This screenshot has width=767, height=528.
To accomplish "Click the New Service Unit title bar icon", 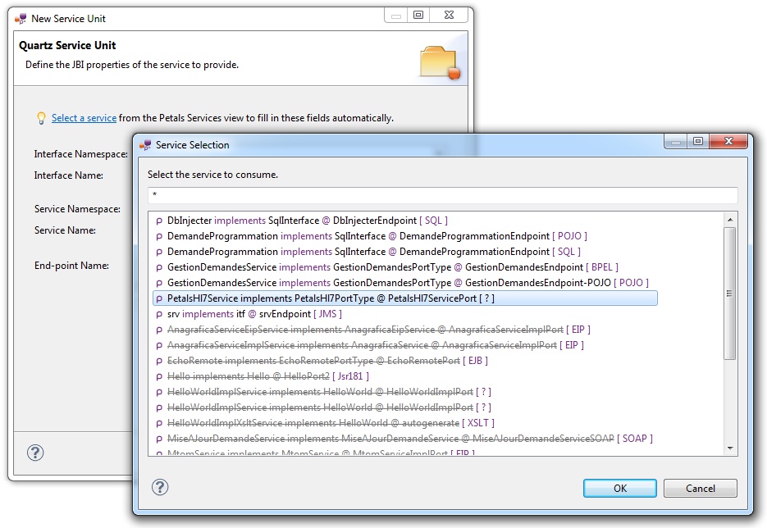I will pos(21,18).
